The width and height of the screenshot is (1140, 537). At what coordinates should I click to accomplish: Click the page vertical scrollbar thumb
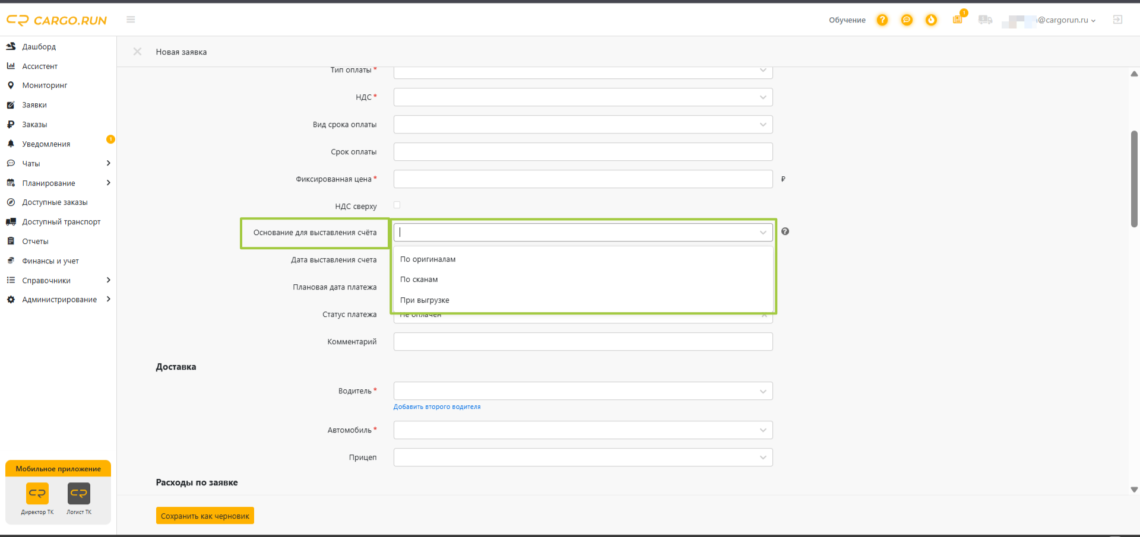pos(1134,179)
